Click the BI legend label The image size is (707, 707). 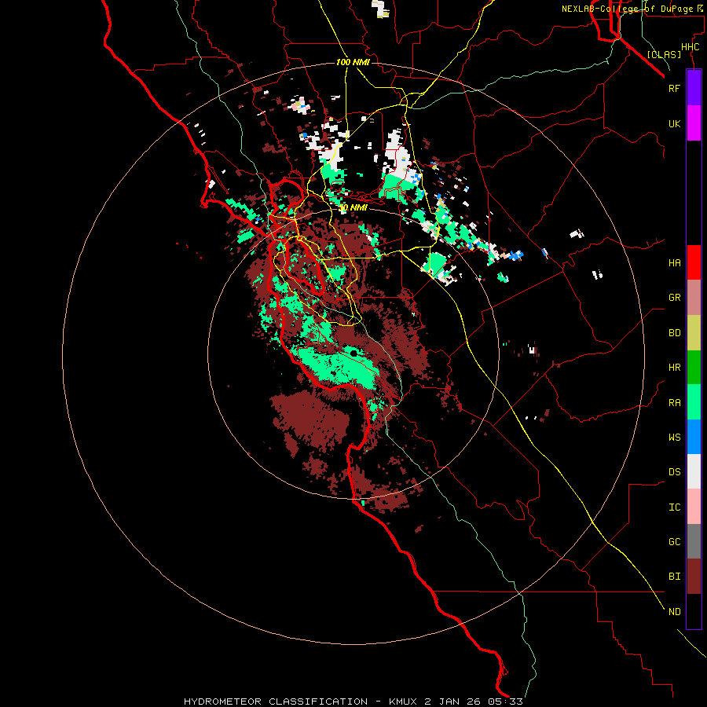(674, 577)
